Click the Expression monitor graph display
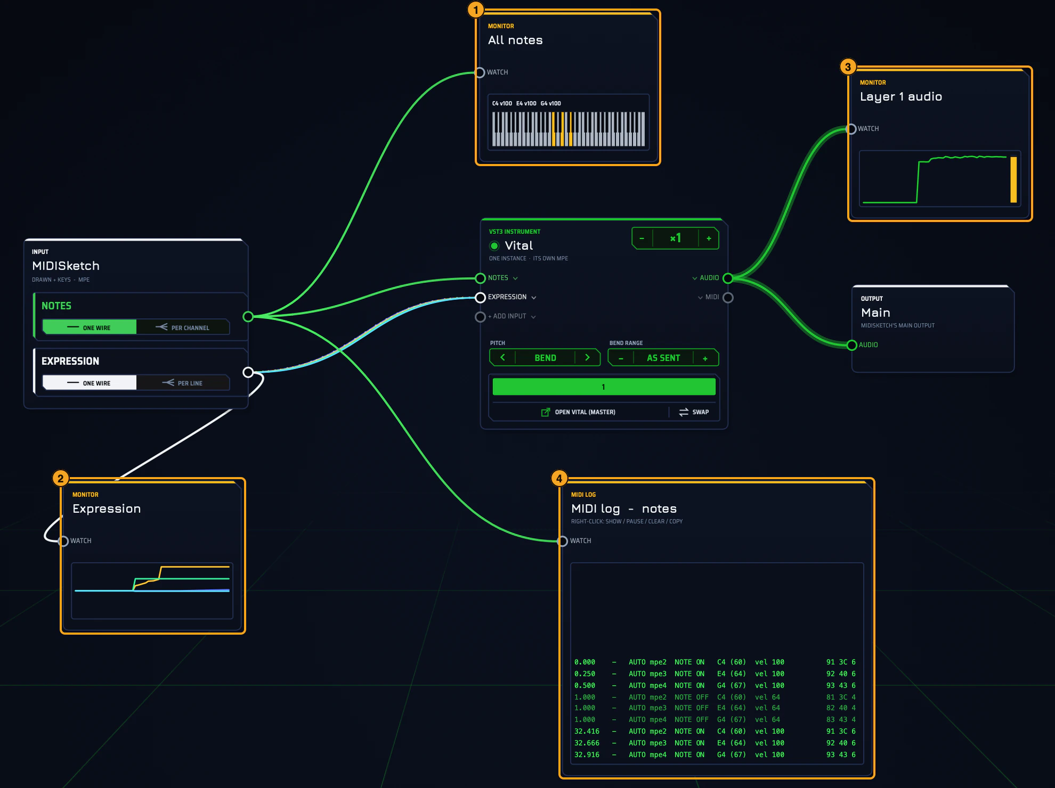 pyautogui.click(x=152, y=590)
